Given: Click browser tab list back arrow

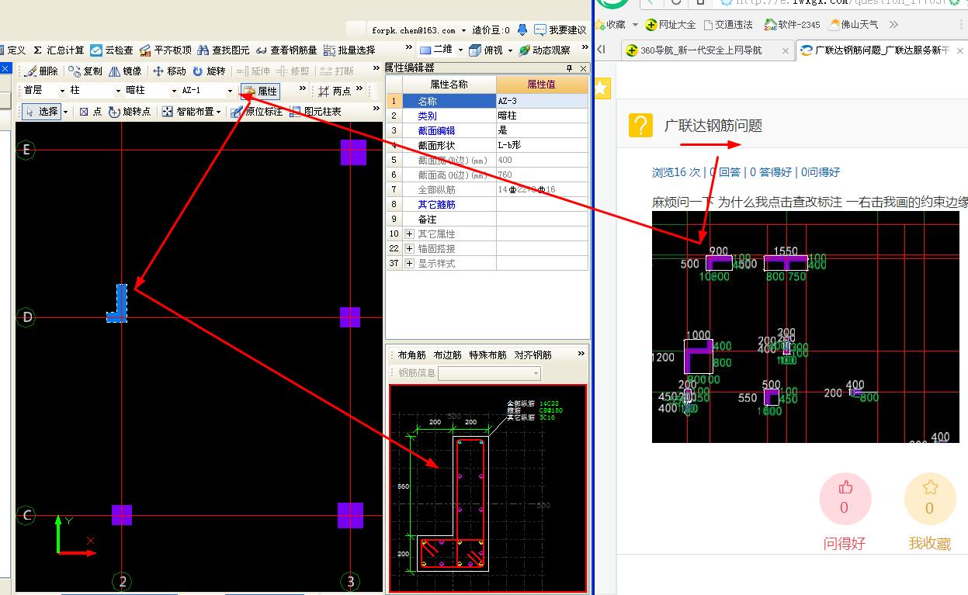Looking at the screenshot, I should click(602, 50).
